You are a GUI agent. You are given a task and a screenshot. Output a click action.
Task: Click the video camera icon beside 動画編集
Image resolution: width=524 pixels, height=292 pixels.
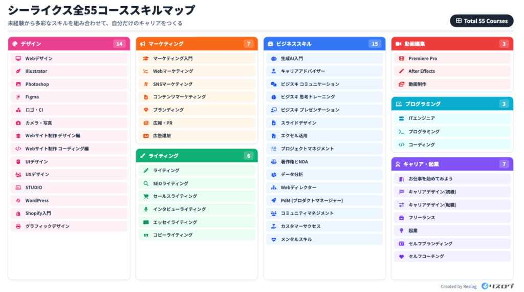coord(399,44)
